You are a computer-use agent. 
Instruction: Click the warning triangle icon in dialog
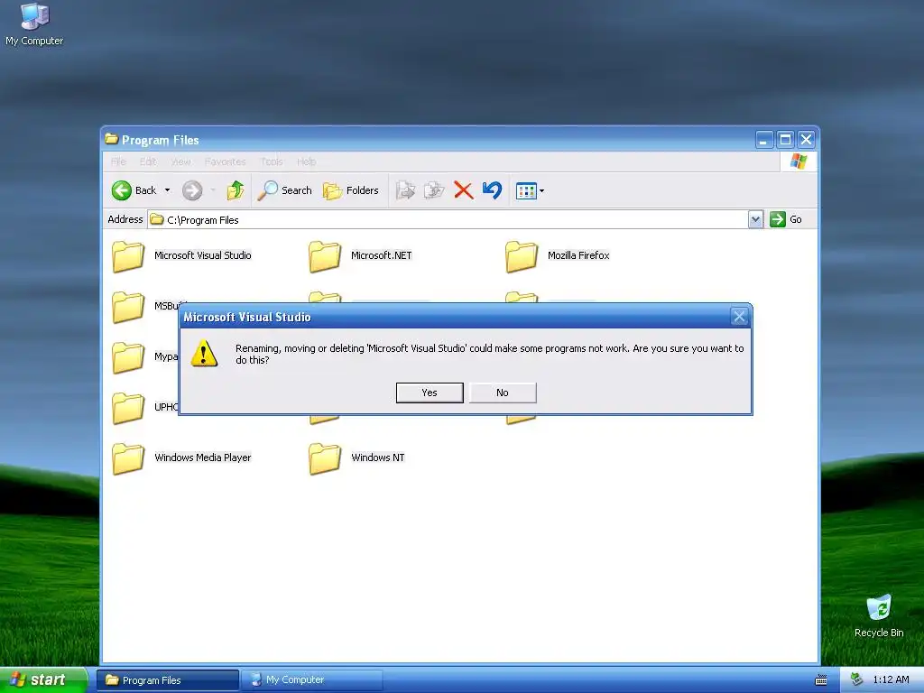click(x=205, y=354)
